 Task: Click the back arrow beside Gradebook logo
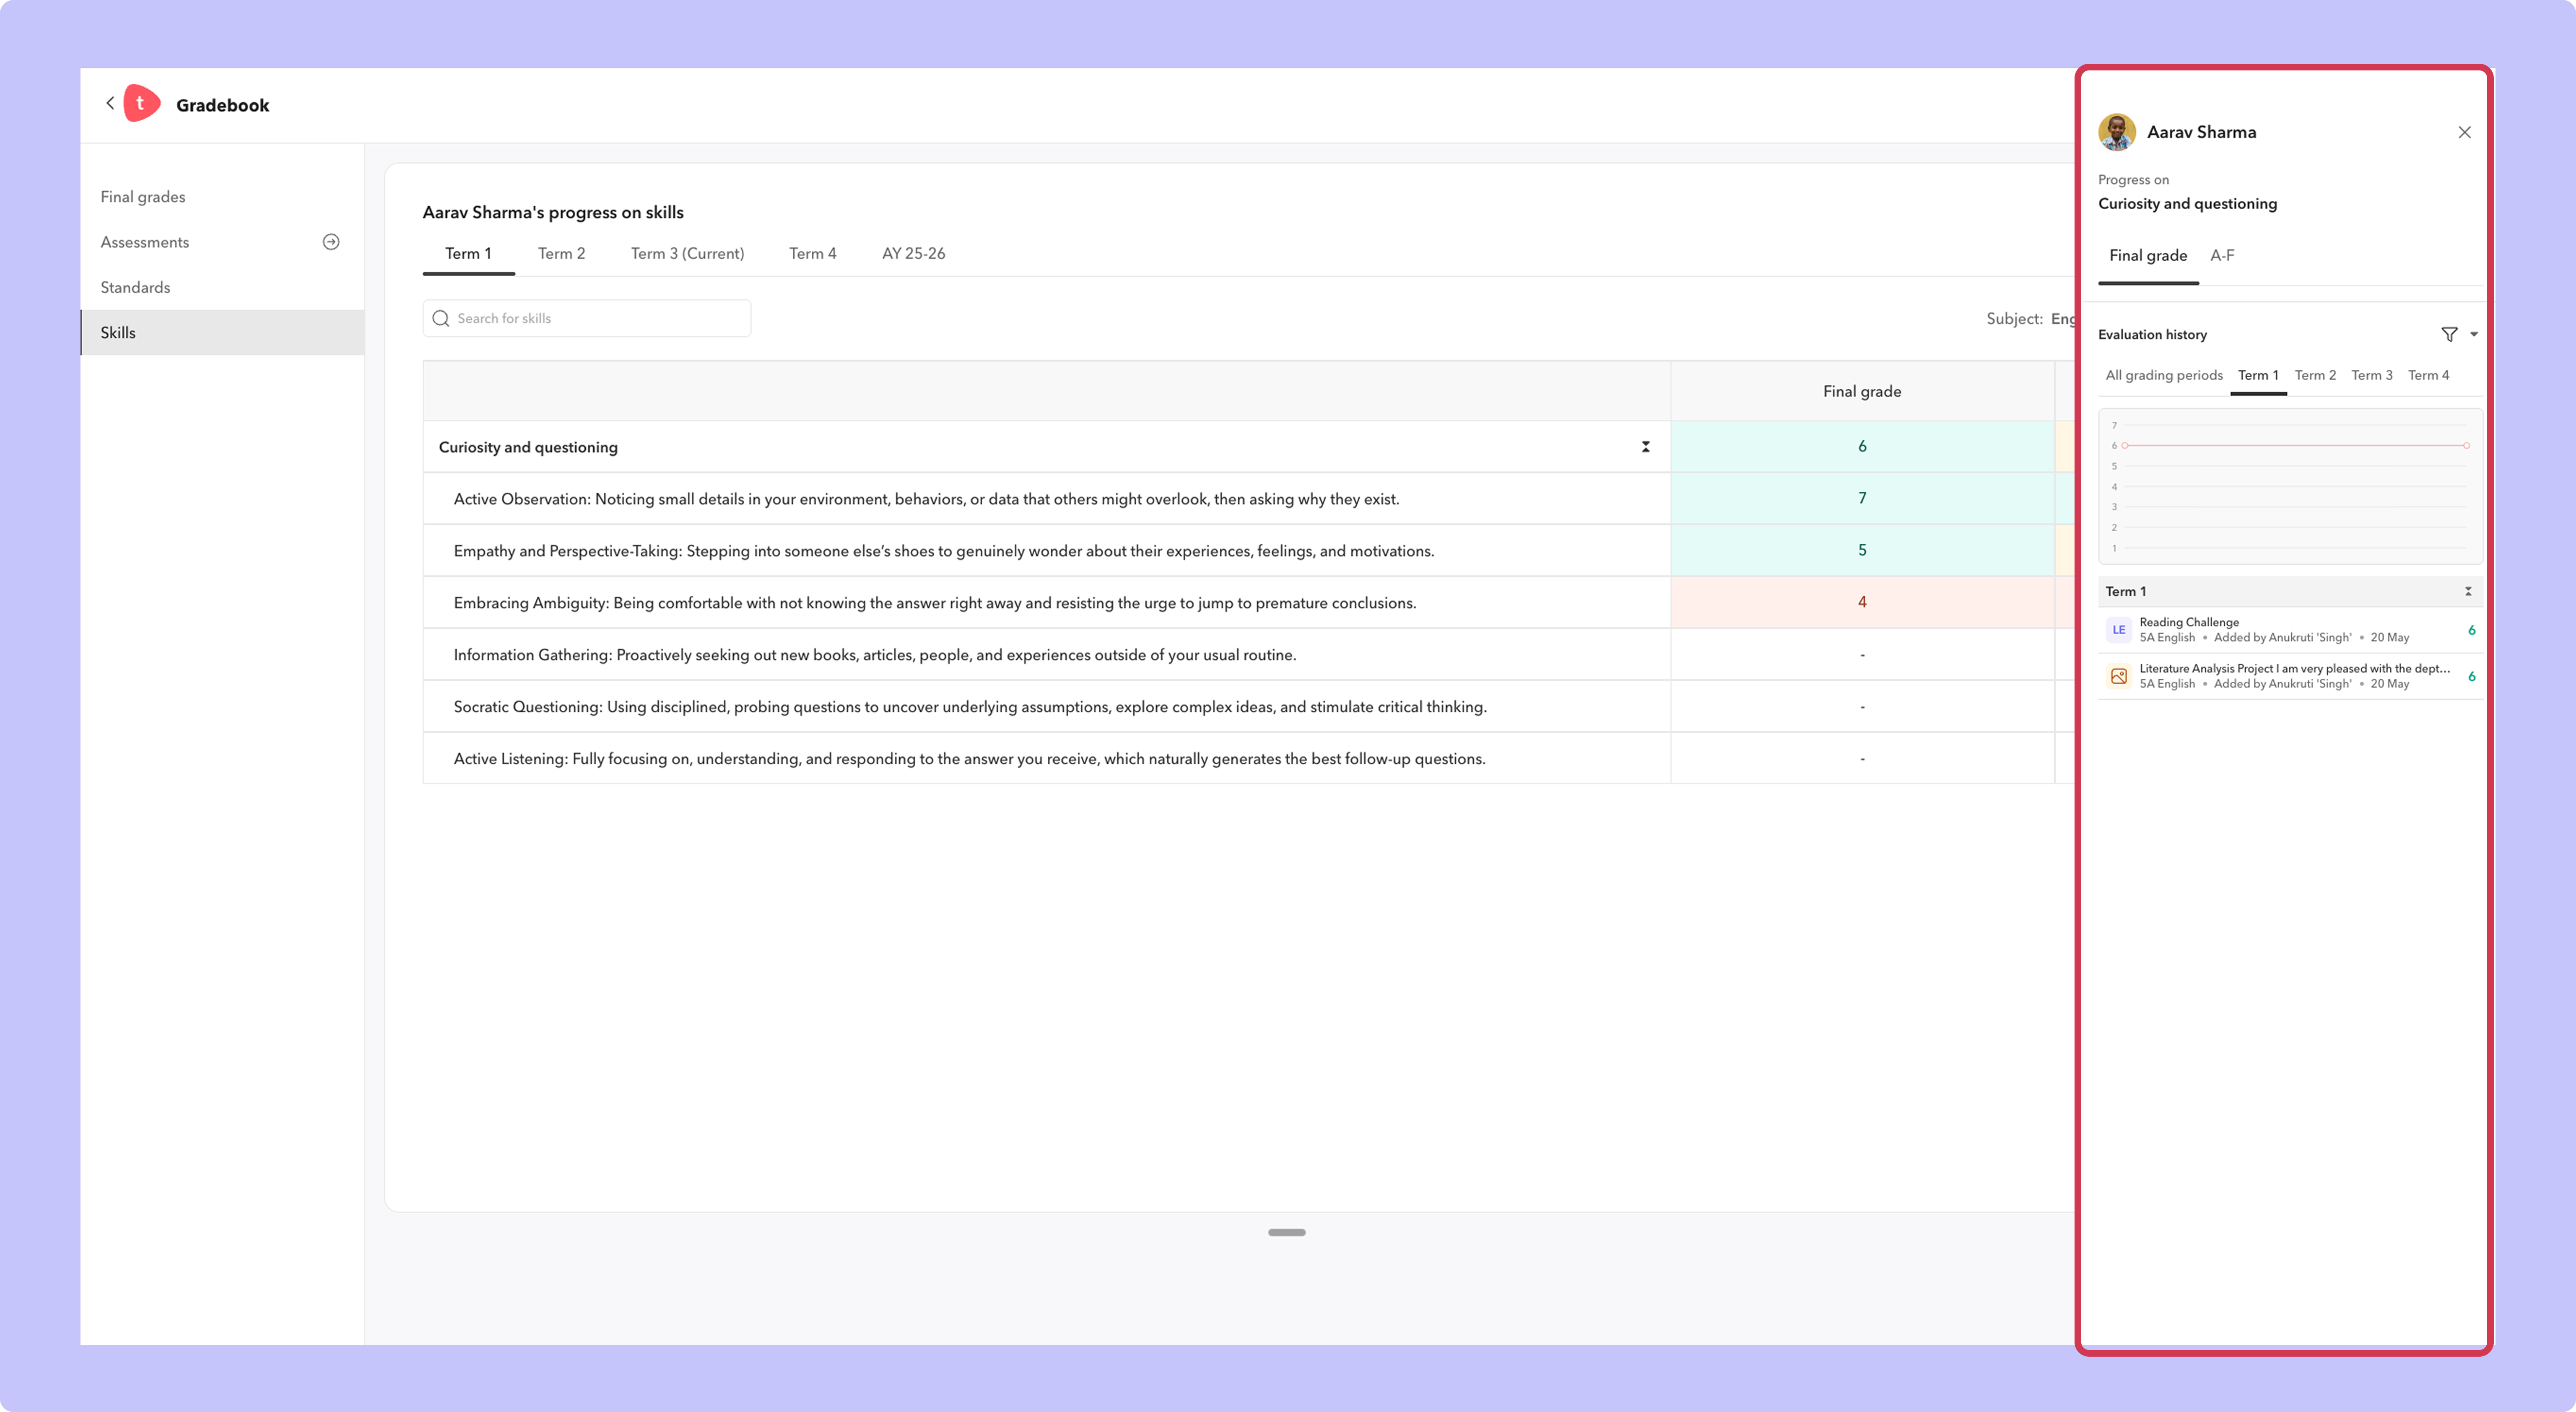pyautogui.click(x=110, y=103)
